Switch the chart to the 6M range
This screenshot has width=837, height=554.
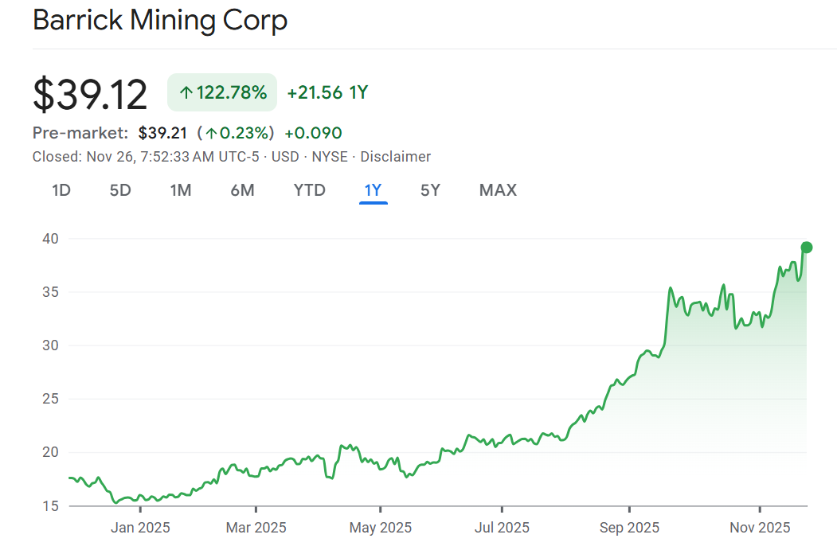pyautogui.click(x=242, y=190)
